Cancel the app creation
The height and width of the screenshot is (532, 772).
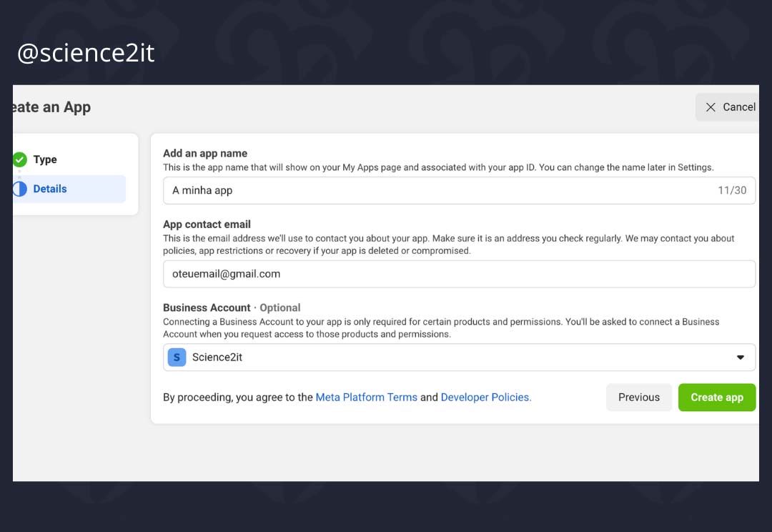tap(729, 107)
